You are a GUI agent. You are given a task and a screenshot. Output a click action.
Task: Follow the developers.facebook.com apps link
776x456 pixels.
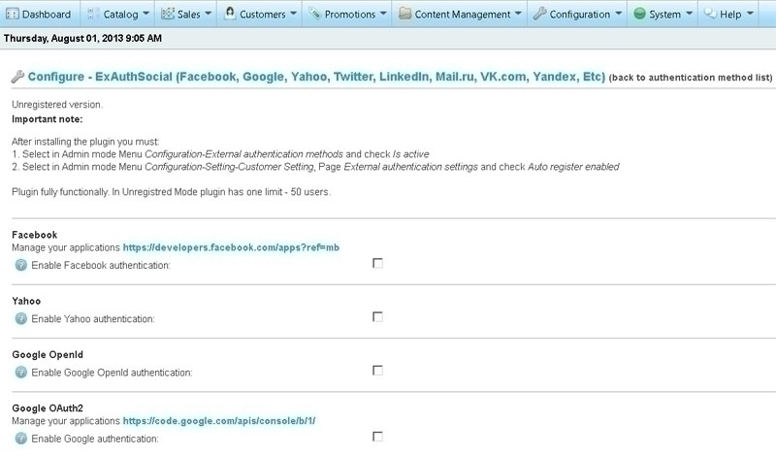(231, 247)
